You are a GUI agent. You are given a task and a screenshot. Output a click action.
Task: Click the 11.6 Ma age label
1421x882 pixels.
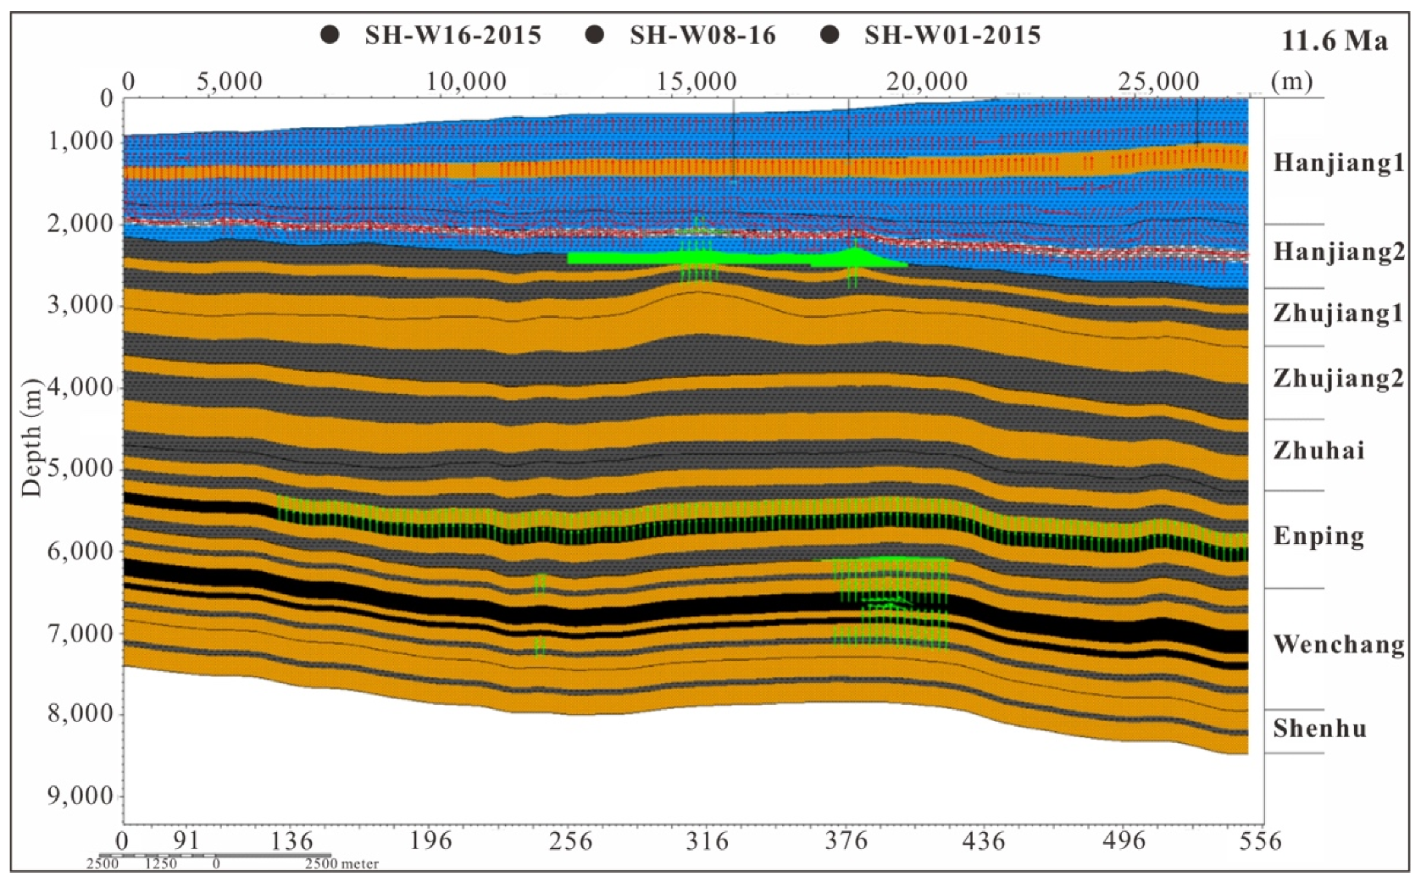(1334, 41)
